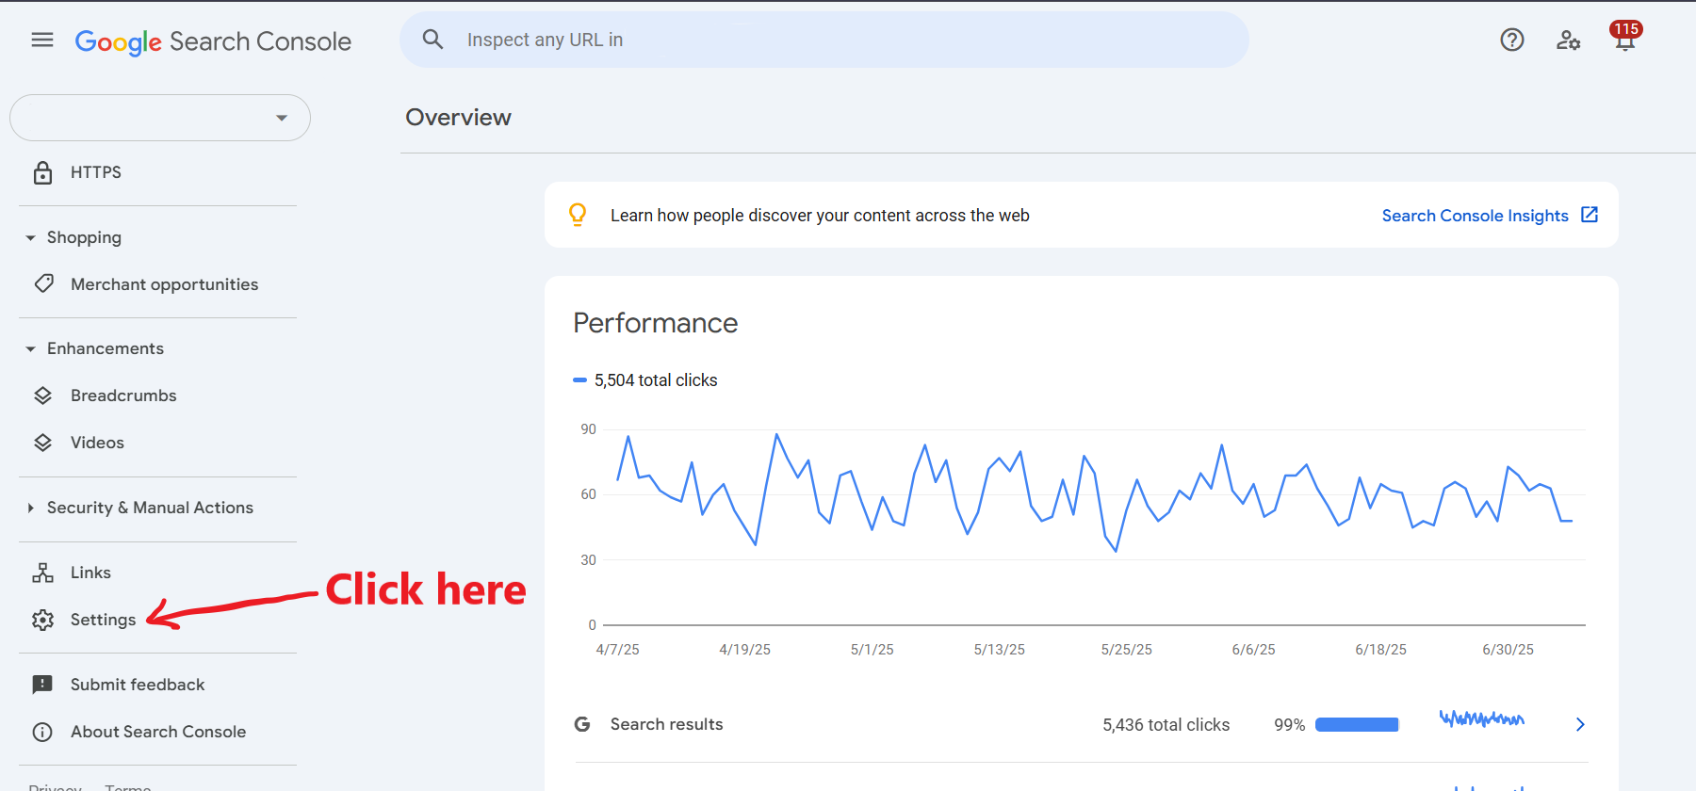The width and height of the screenshot is (1696, 791).
Task: Click the 99% blue progress bar
Action: [x=1357, y=724]
